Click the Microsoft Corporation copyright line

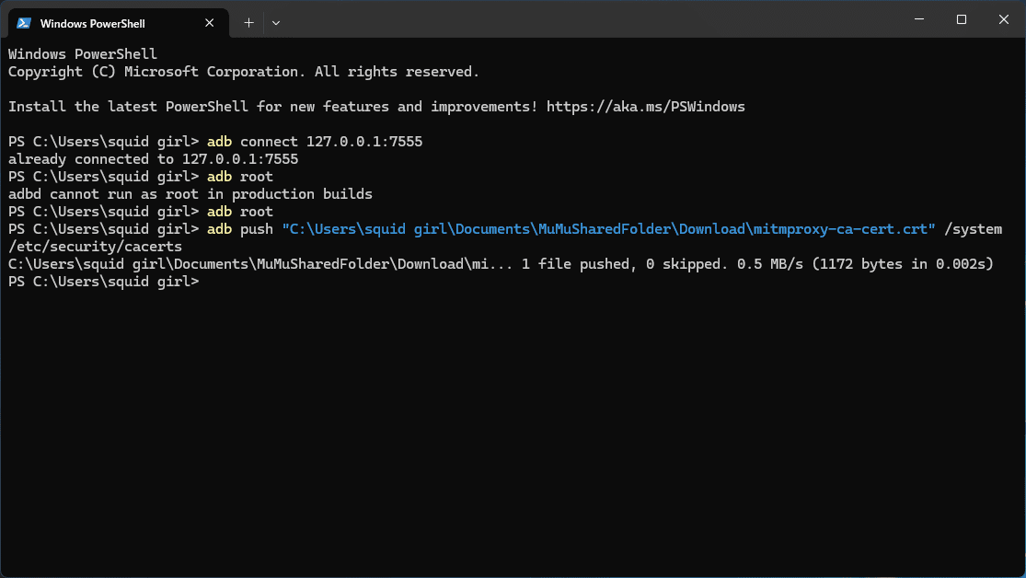pos(244,72)
